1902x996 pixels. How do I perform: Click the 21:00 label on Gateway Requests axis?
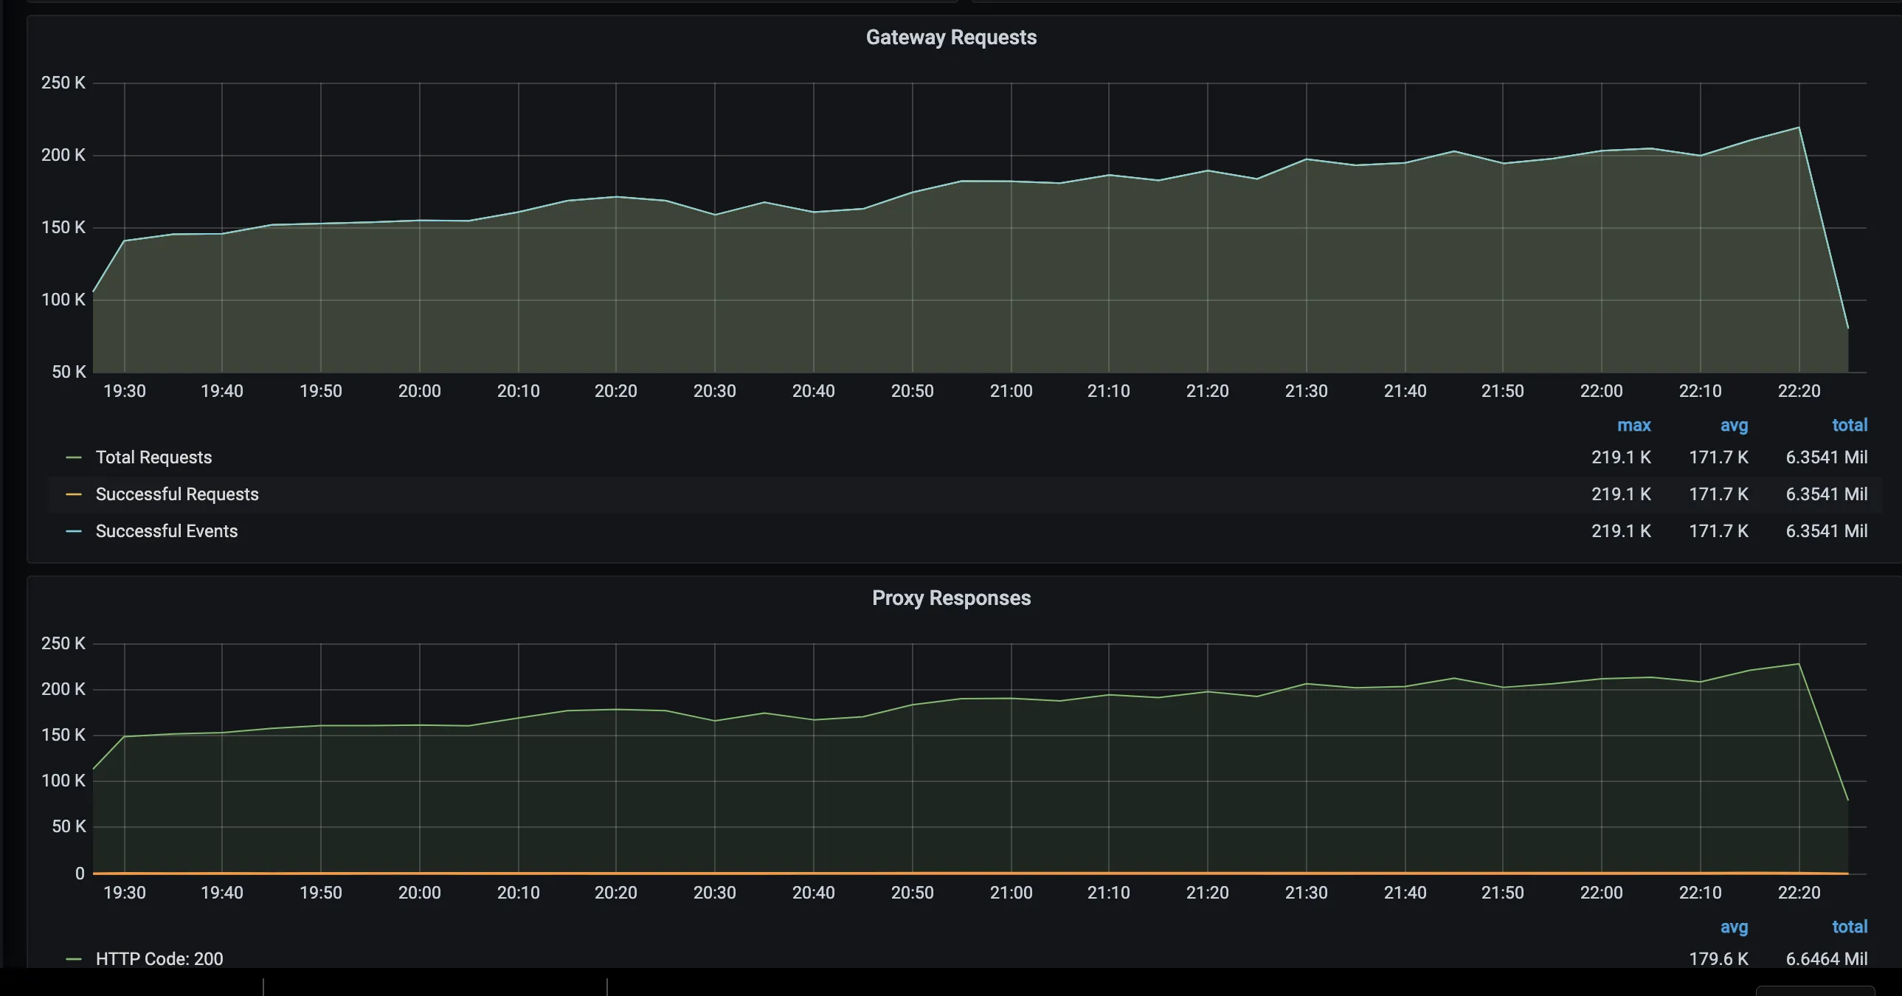pos(1010,390)
